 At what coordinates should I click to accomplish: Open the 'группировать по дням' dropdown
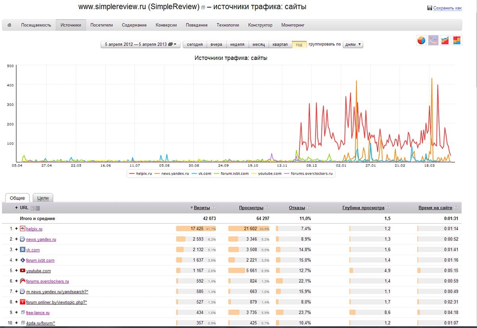[353, 44]
